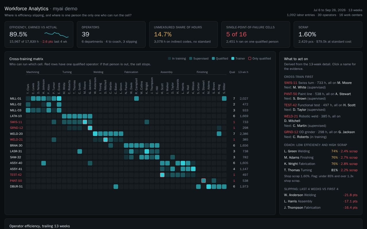
Task: Click the Machining department header in the matrix
Action: 33,72
